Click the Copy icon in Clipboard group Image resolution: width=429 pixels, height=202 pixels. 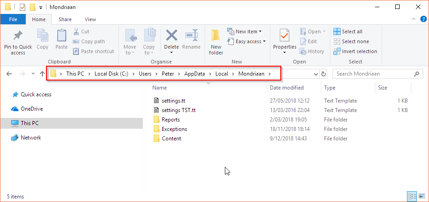click(42, 36)
